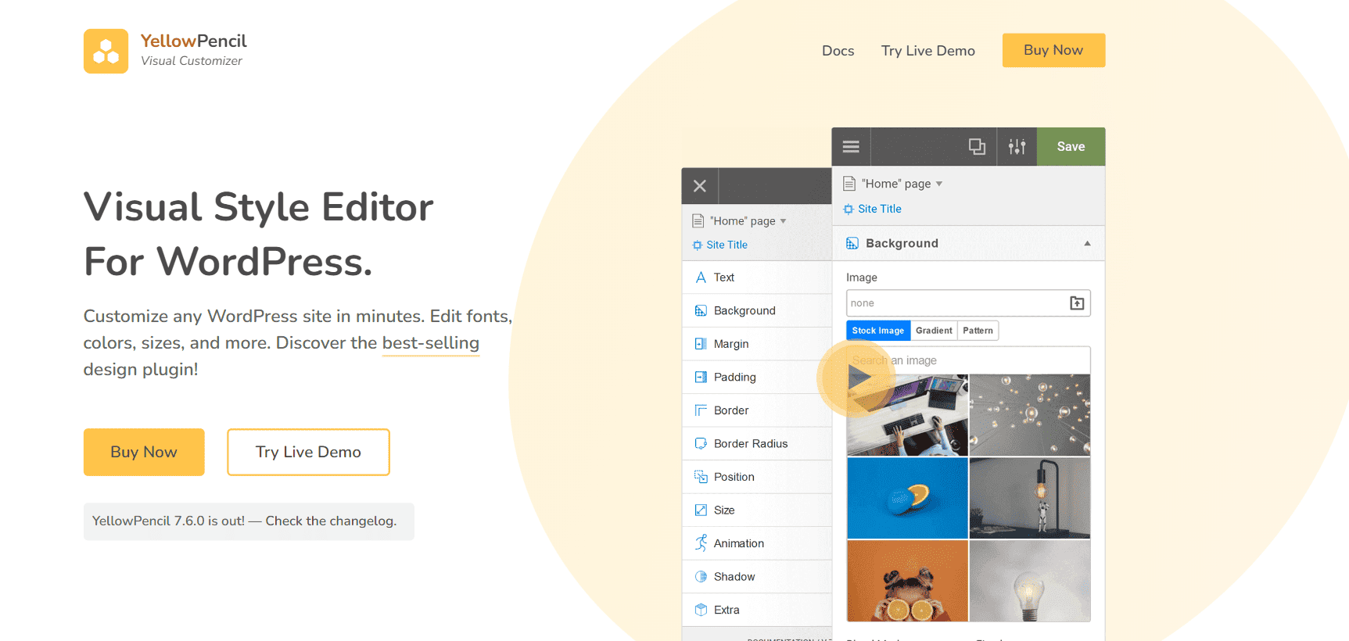
Task: Open the Text property row
Action: click(757, 278)
